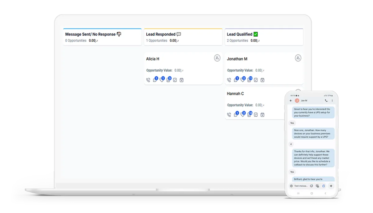Open notes icon on Alicia H card
Screen dimensions: 373x213
click(x=168, y=79)
